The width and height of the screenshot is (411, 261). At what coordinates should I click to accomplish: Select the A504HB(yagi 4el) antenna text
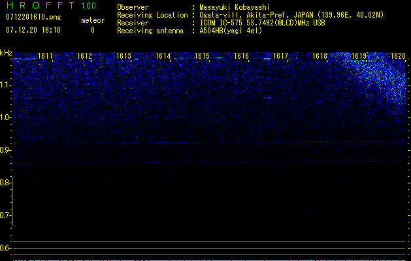231,31
